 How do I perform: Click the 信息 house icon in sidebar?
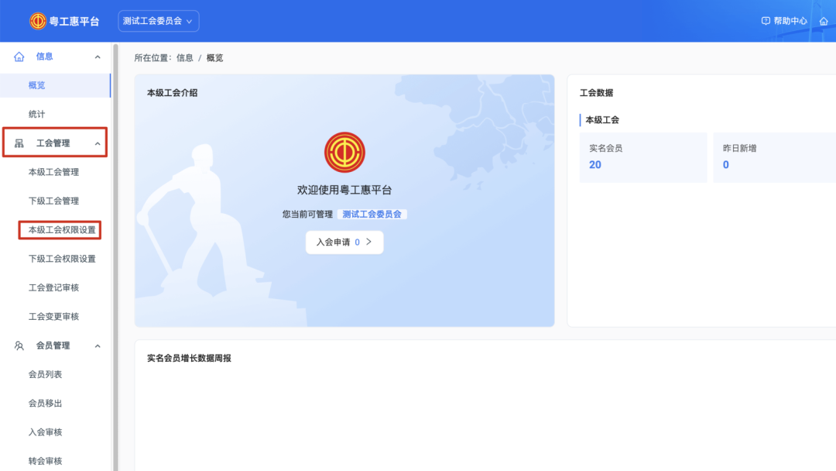click(x=19, y=57)
